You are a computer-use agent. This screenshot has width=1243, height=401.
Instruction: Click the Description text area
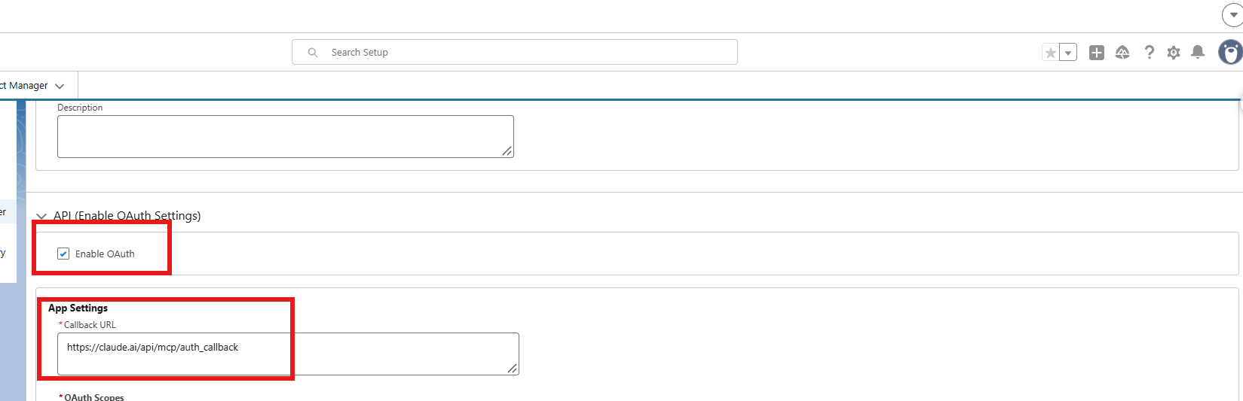(286, 136)
